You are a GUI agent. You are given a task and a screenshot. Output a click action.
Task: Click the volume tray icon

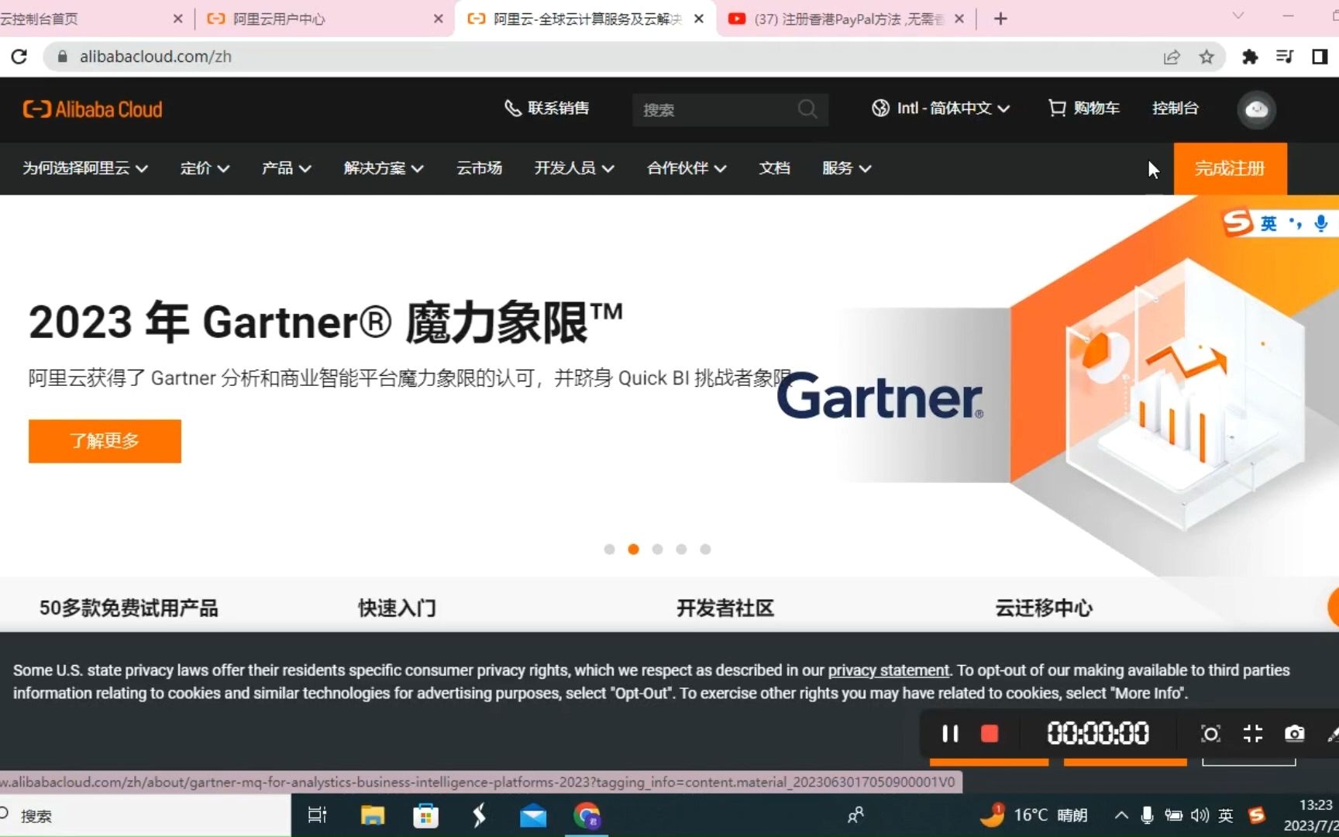click(1200, 815)
